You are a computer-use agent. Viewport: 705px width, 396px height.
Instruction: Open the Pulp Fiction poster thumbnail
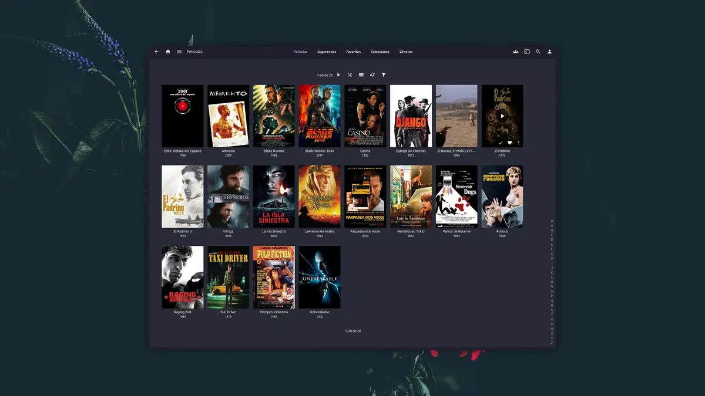click(x=274, y=277)
